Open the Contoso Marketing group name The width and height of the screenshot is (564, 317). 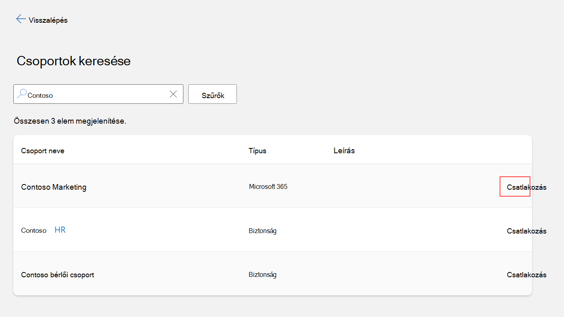54,187
